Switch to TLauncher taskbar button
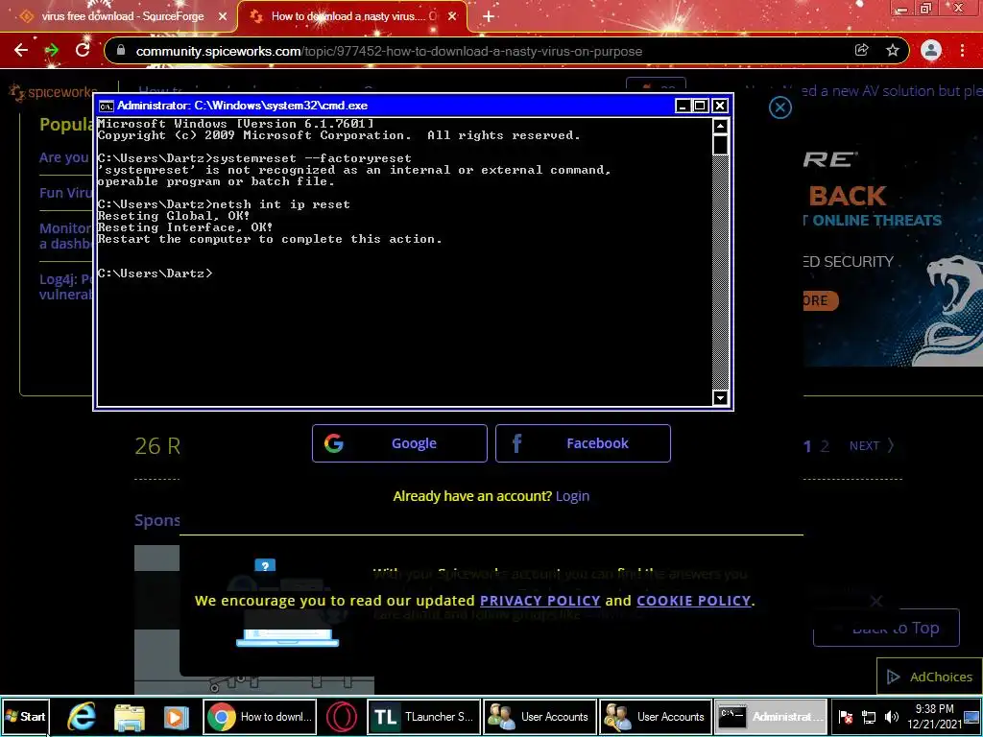The width and height of the screenshot is (983, 737). pos(424,716)
